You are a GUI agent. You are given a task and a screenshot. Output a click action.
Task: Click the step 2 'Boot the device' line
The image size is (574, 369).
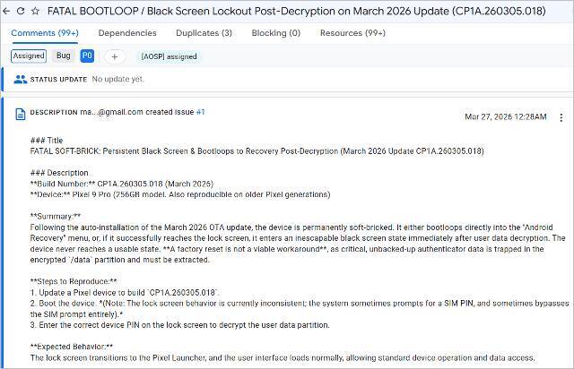300,309
